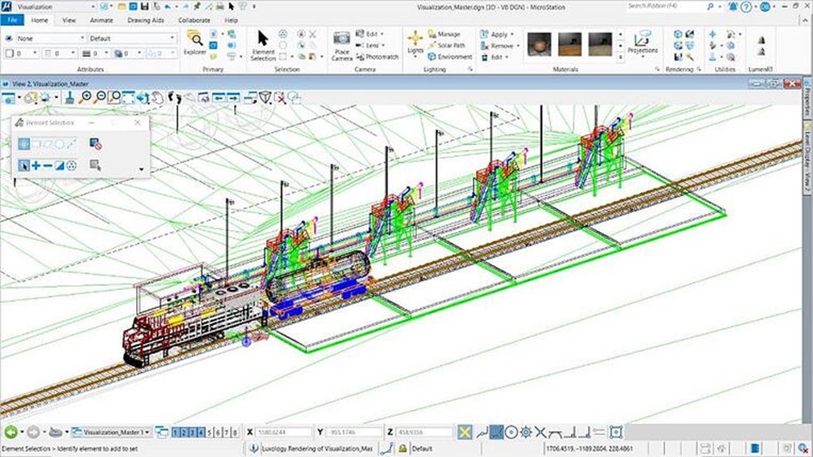The width and height of the screenshot is (813, 457).
Task: Open the Lights tool in Lighting group
Action: (415, 42)
